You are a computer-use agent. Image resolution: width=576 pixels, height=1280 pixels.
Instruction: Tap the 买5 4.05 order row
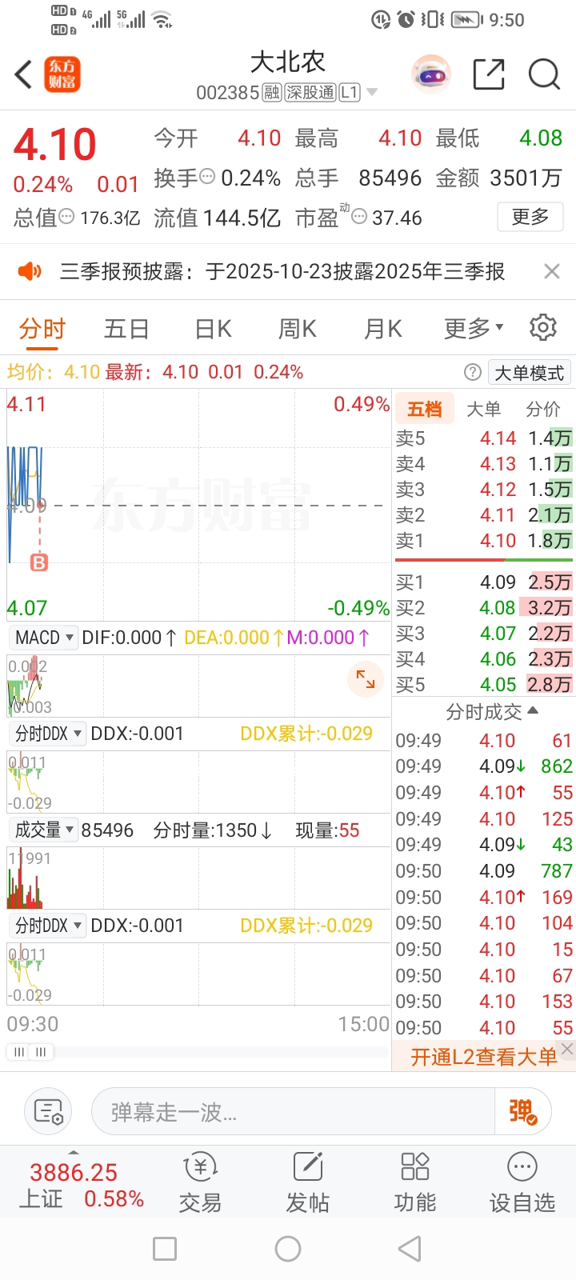484,685
